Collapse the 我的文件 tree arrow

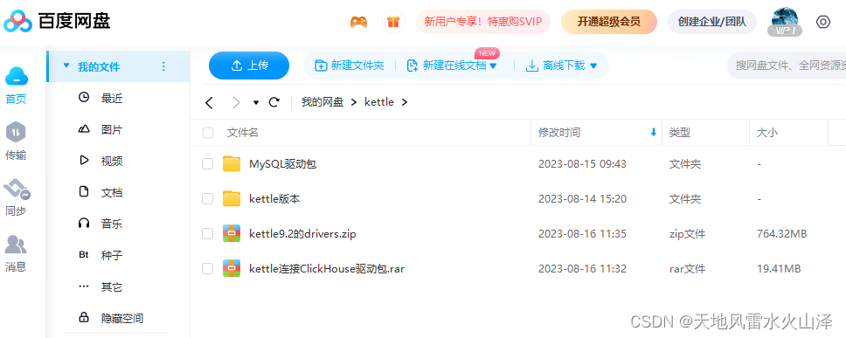tap(66, 66)
